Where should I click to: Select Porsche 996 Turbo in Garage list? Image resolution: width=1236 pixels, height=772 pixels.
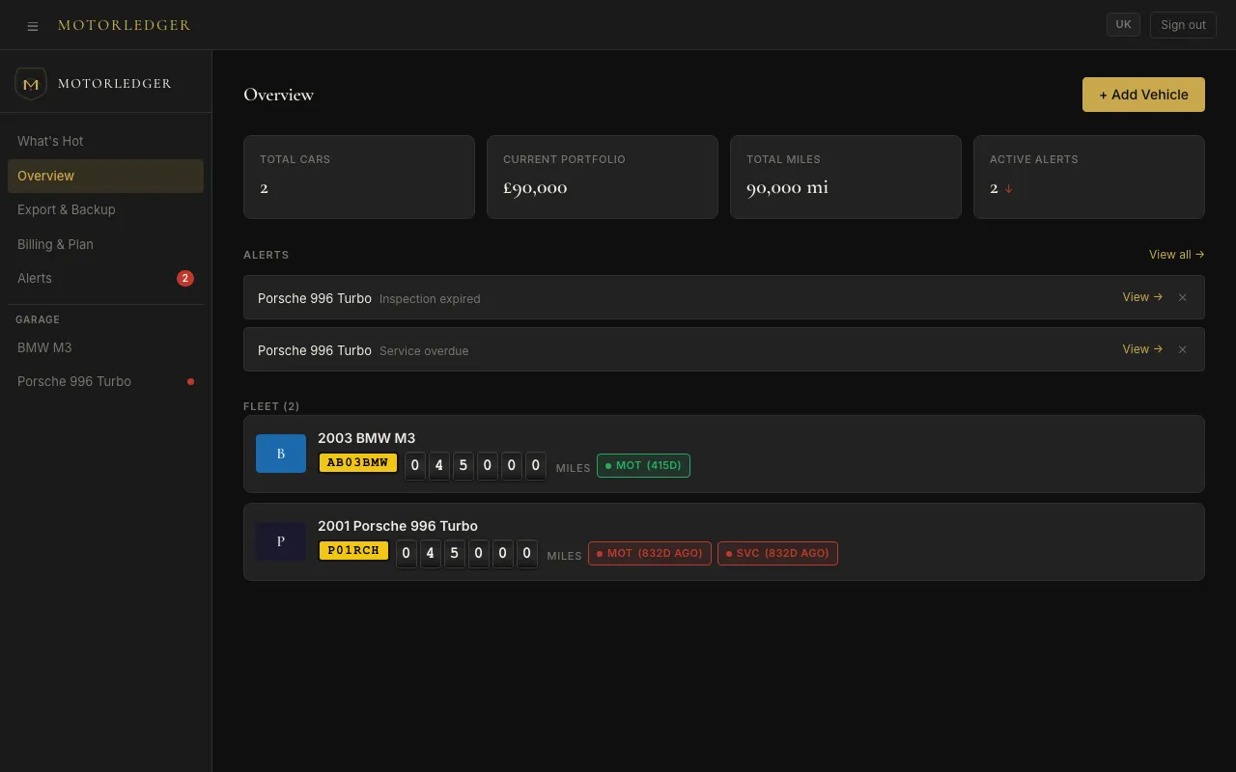[x=106, y=381]
